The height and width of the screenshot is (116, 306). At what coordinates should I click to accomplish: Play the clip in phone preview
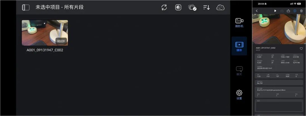[275, 11]
